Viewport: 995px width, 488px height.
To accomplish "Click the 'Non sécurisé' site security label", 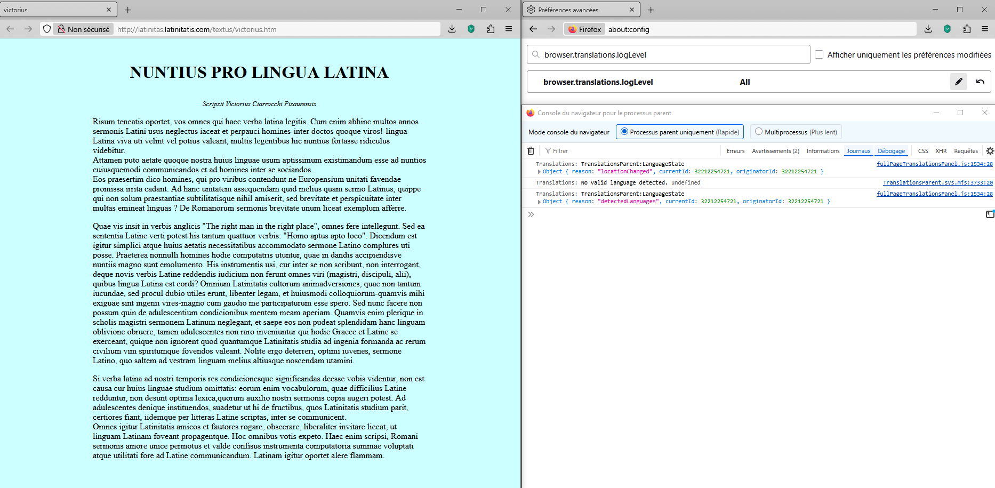I will point(84,29).
